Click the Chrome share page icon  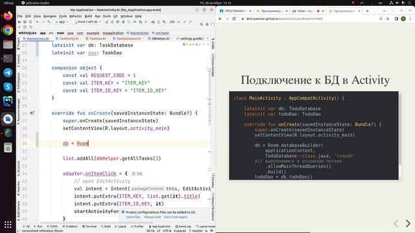click(x=381, y=19)
